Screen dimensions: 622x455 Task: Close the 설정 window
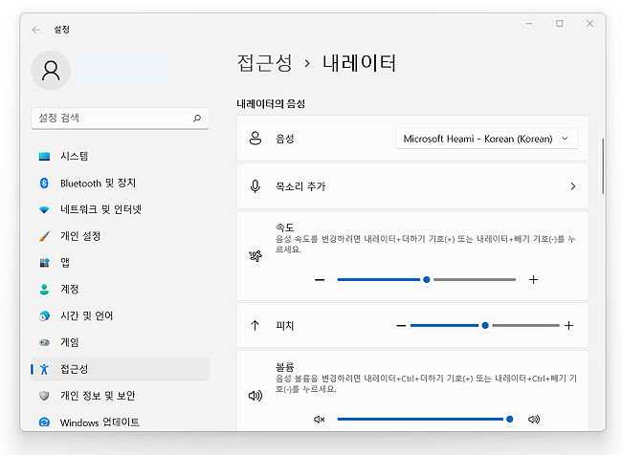(x=589, y=24)
